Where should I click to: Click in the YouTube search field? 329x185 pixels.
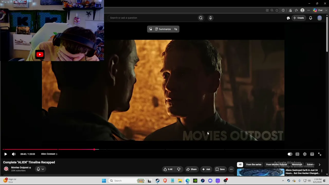(153, 18)
